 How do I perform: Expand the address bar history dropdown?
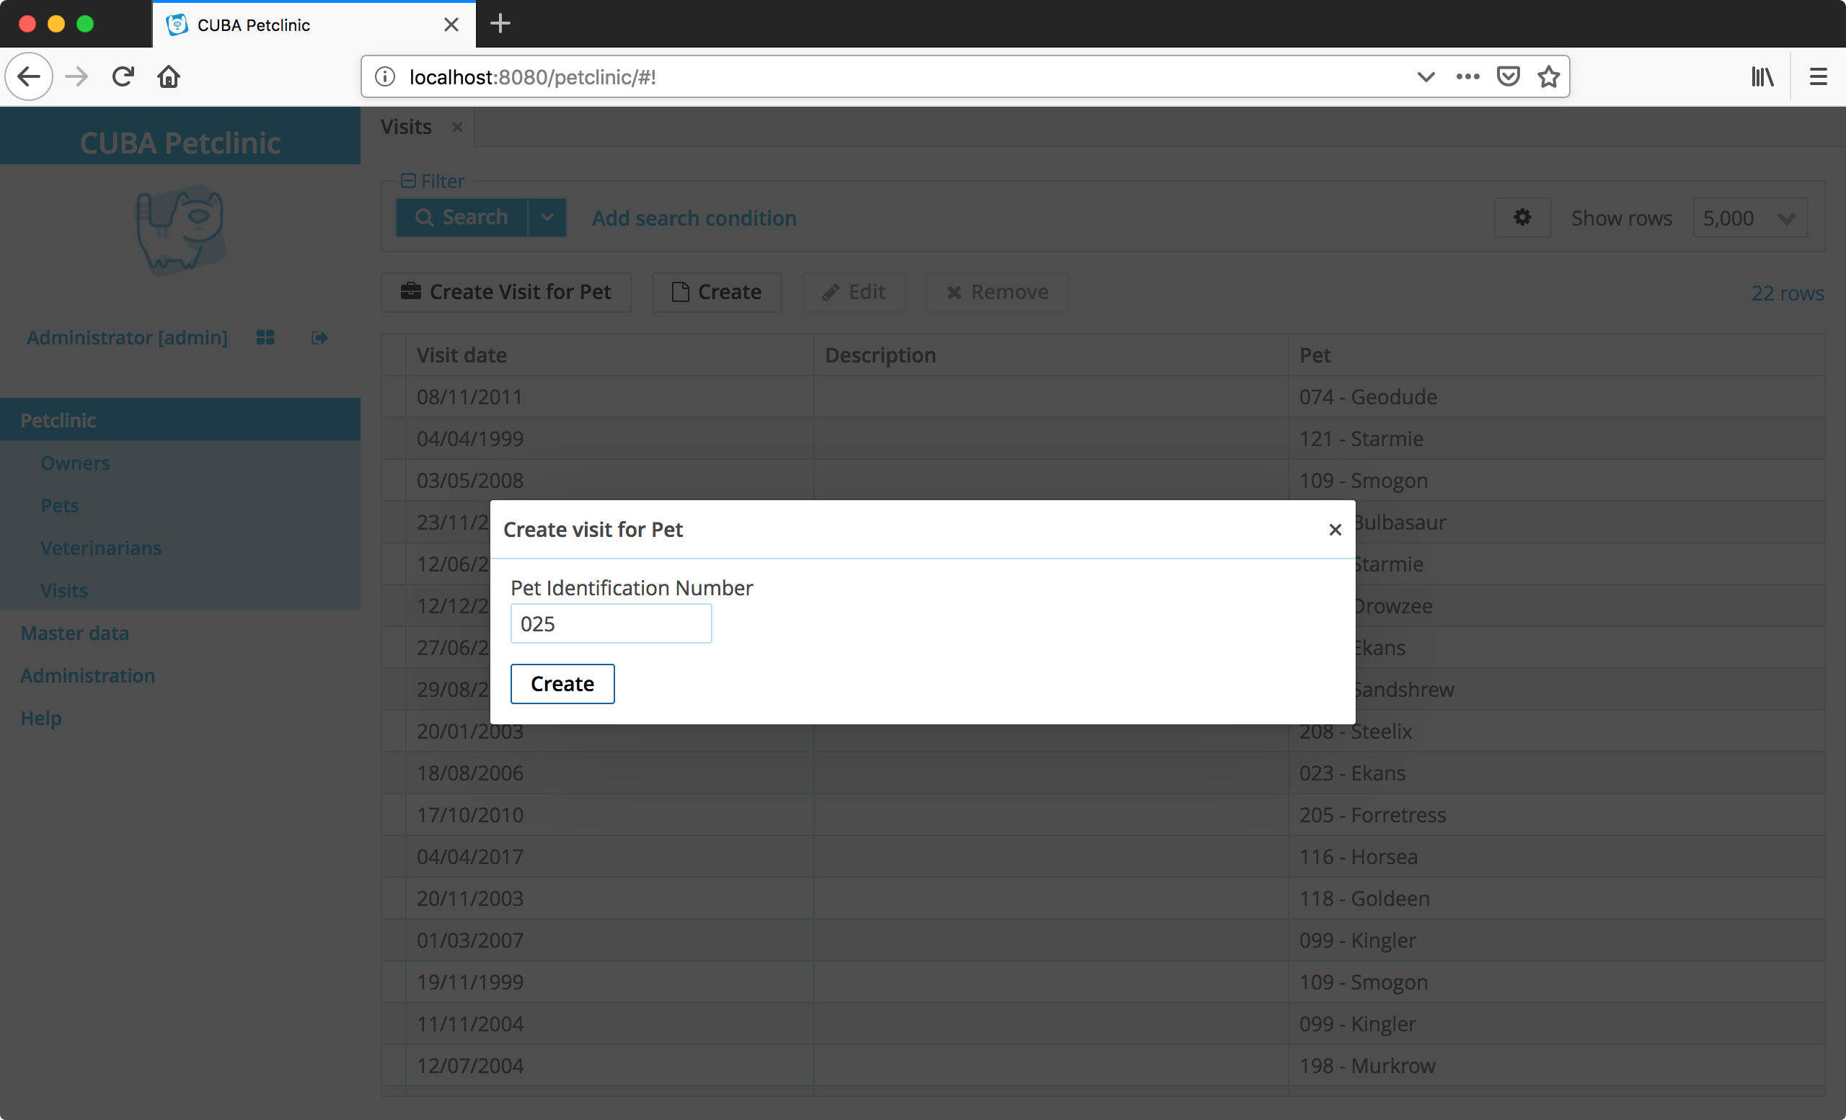pos(1425,76)
